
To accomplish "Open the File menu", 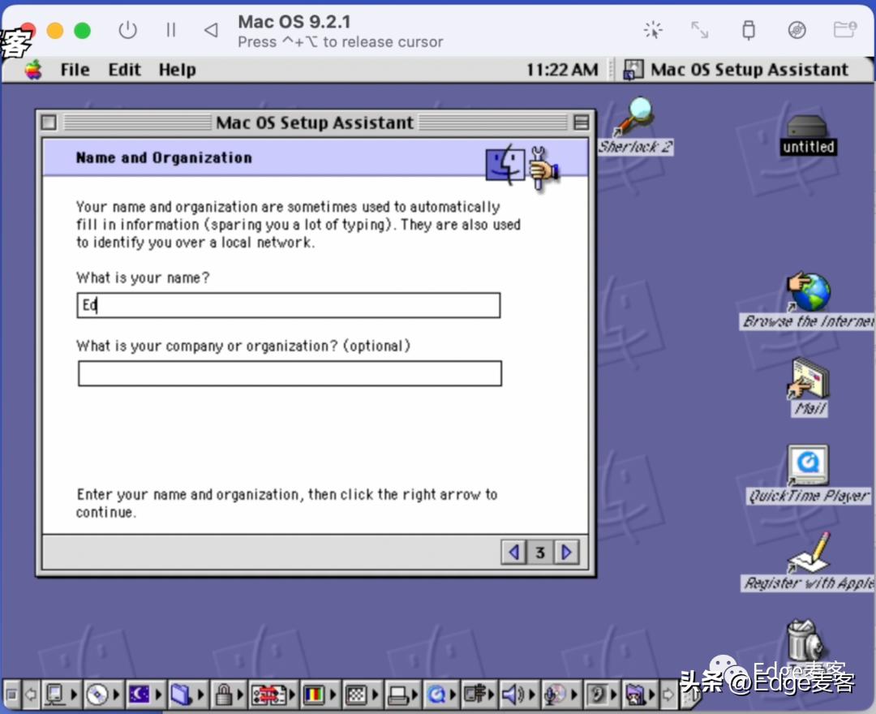I will 74,70.
